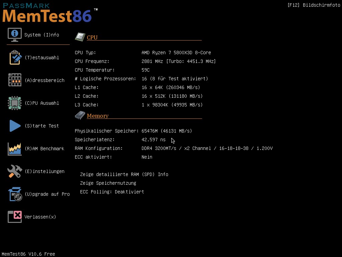This screenshot has height=257, width=342.
Task: Toggle ECC Polling: Deaktiviert
Action: (x=112, y=192)
